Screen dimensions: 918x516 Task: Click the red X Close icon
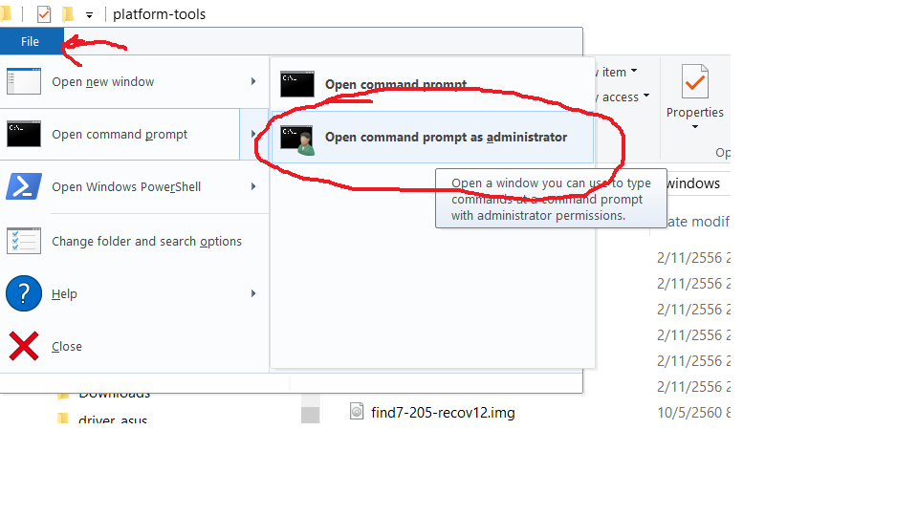(x=23, y=346)
